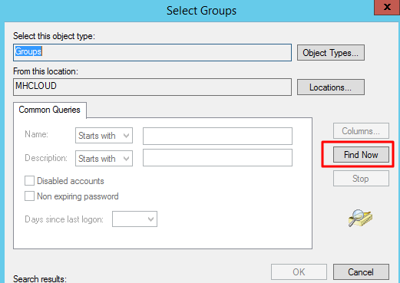
Task: Open the Days since last logon dropdown
Action: point(134,219)
